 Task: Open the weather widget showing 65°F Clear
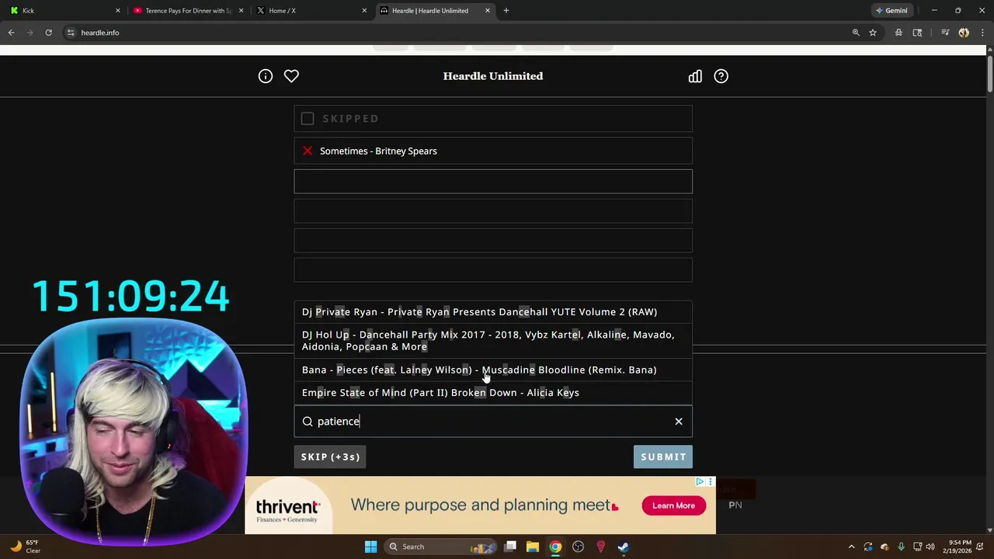click(26, 547)
